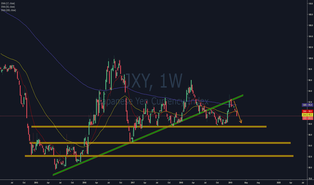Select the green ascending trendline drawing
The width and height of the screenshot is (314, 185).
coord(148,135)
